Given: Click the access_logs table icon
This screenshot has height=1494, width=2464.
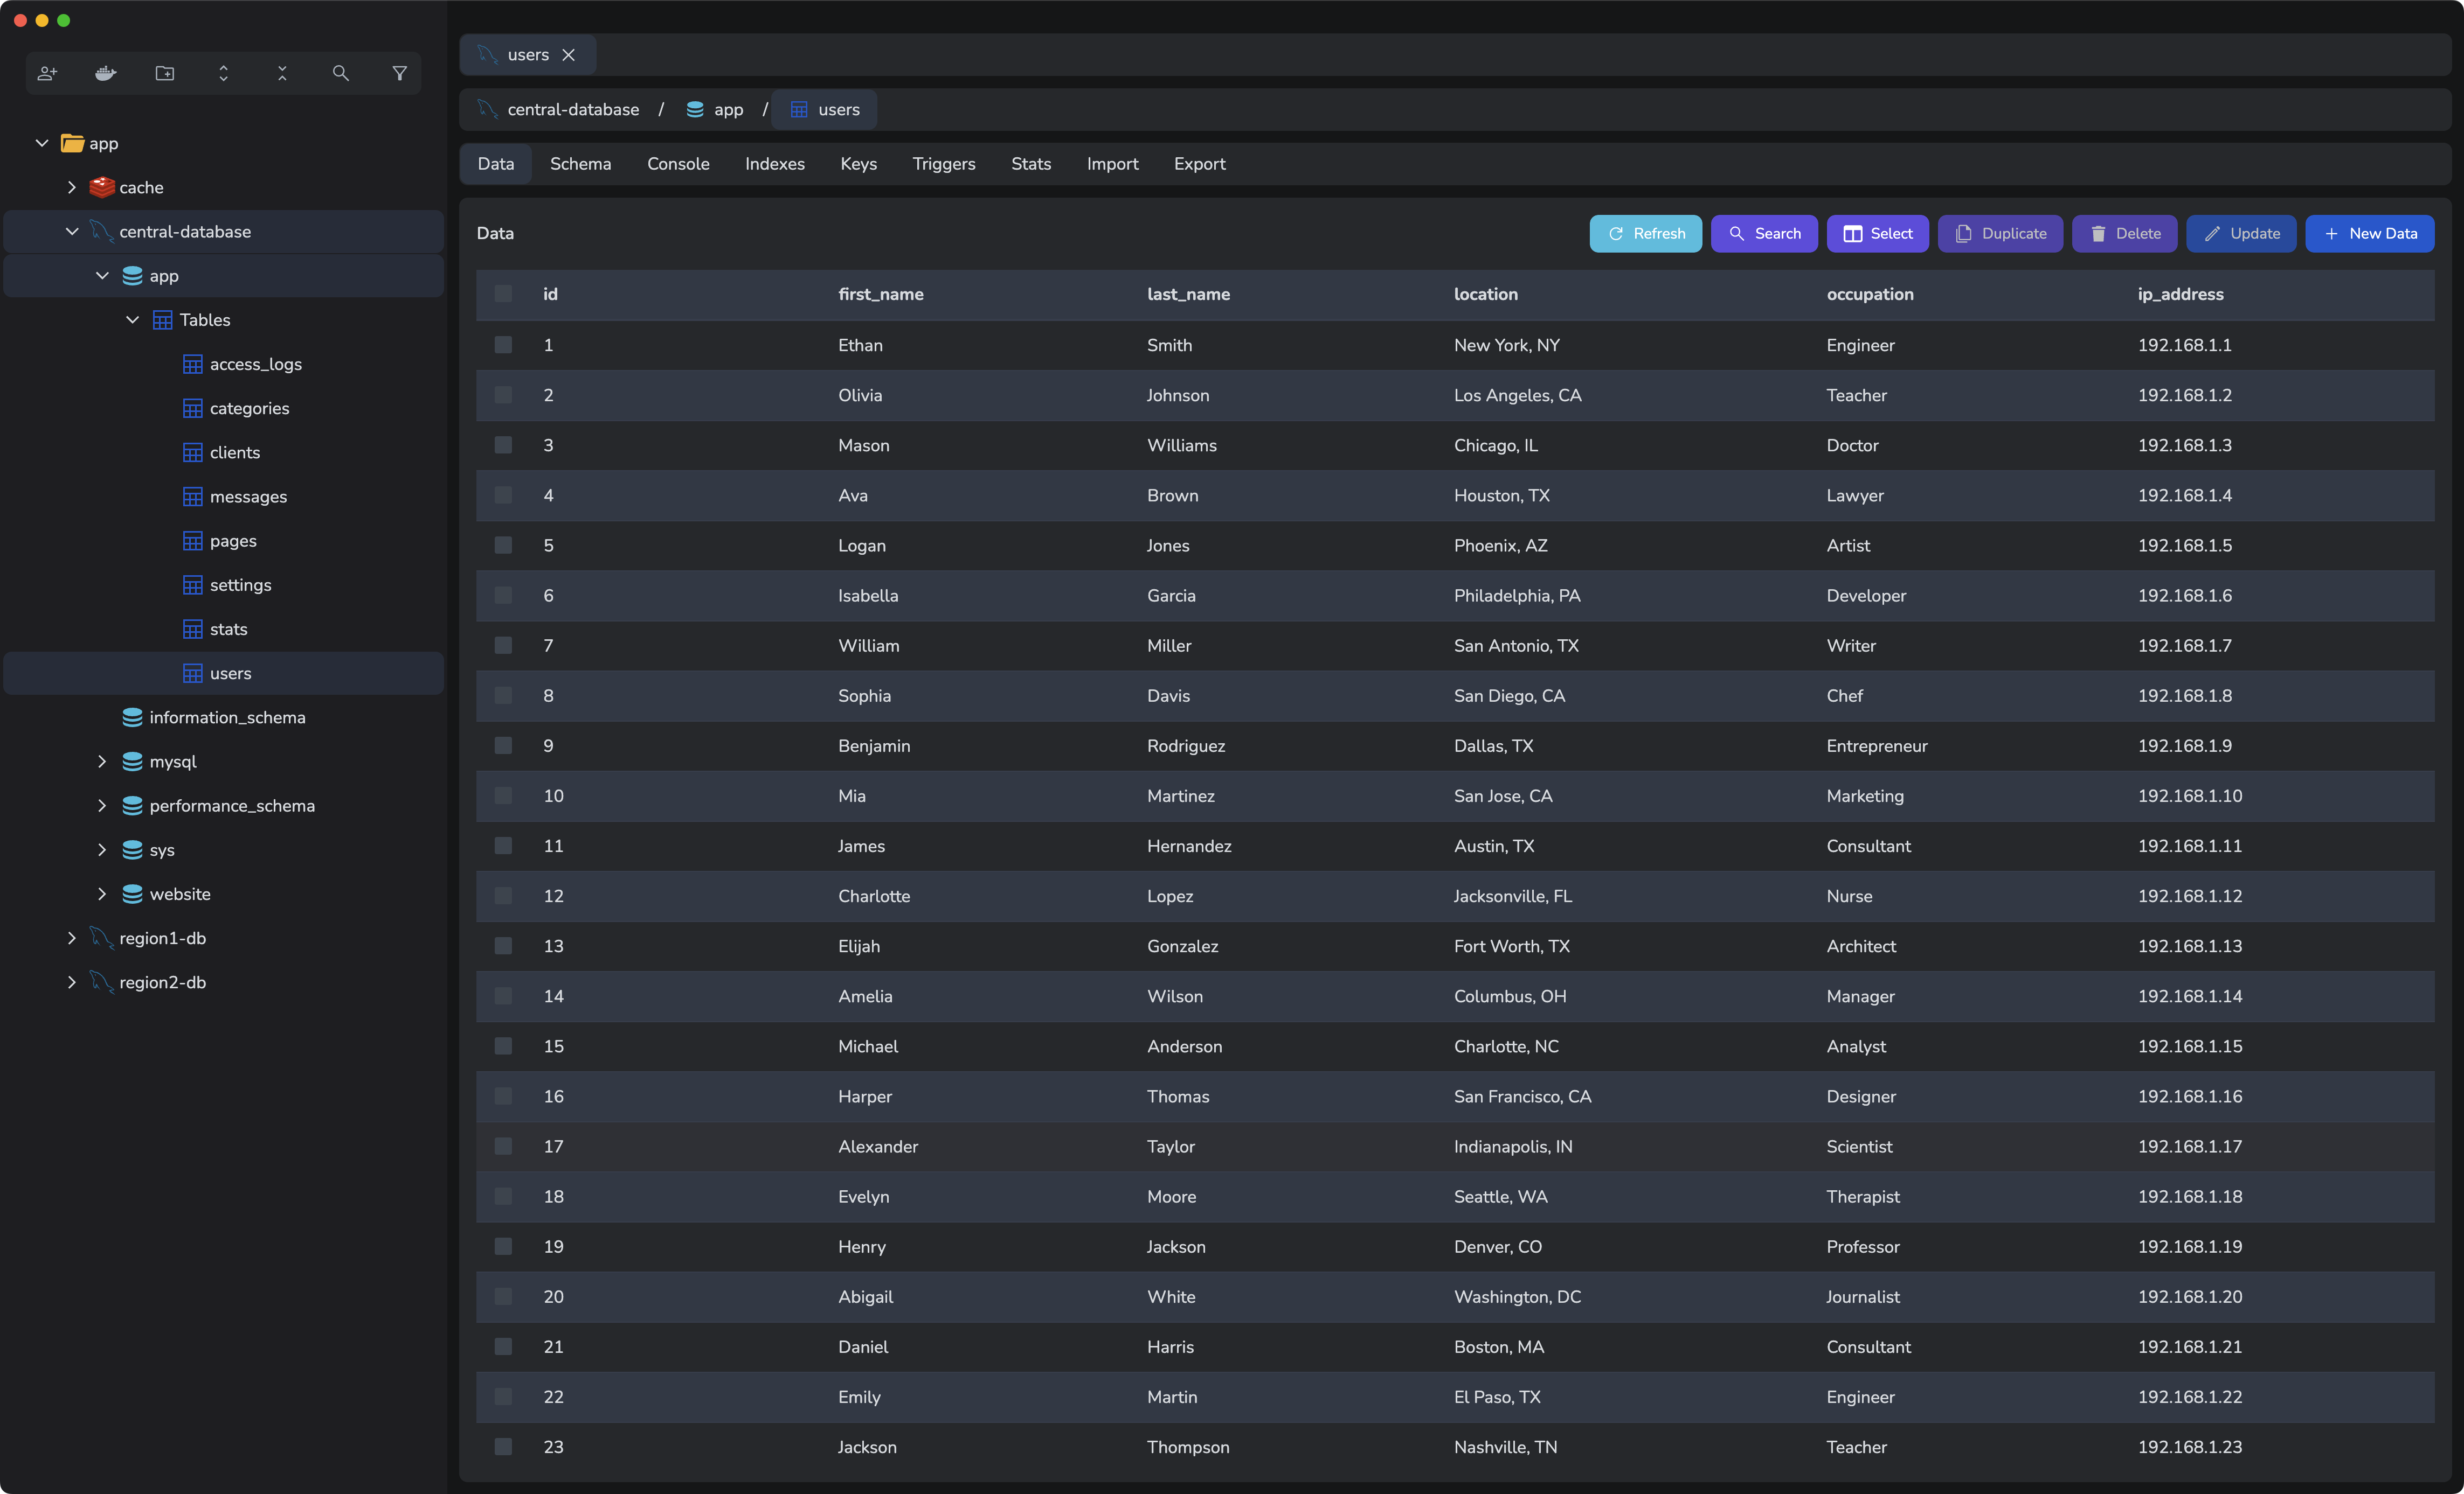Looking at the screenshot, I should tap(193, 364).
